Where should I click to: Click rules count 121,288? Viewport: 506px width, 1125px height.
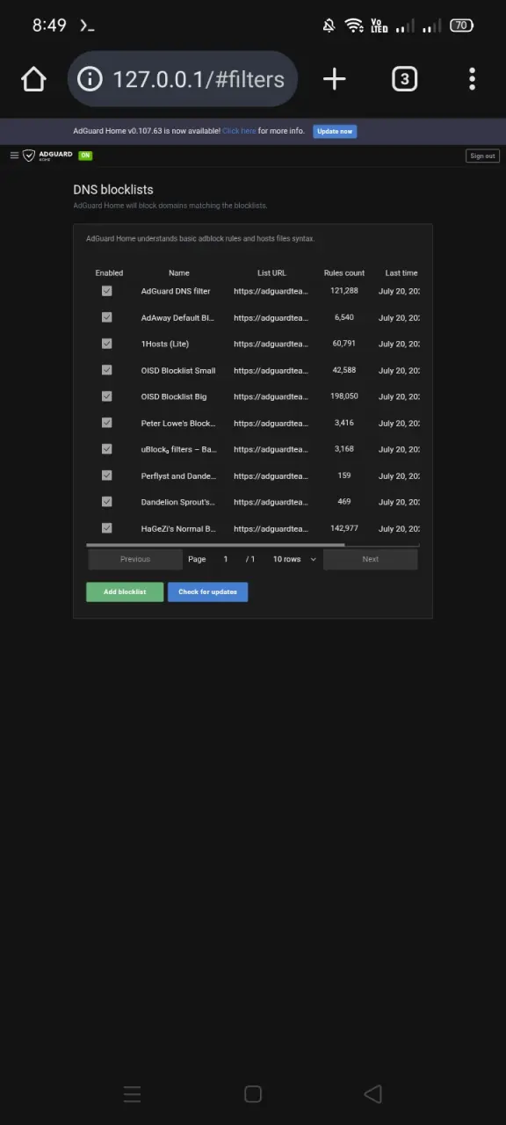(344, 291)
